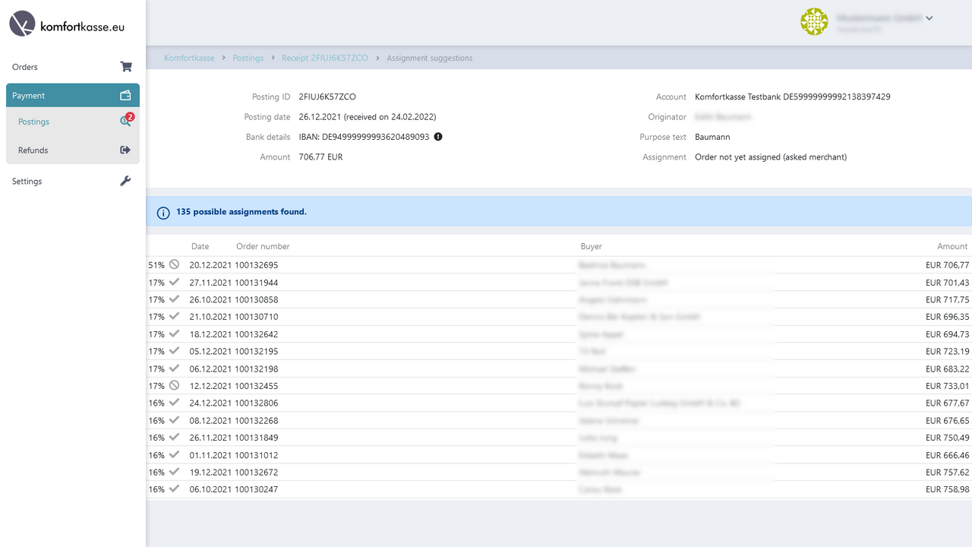Click the blocked symbol on order 100132455

click(x=175, y=384)
